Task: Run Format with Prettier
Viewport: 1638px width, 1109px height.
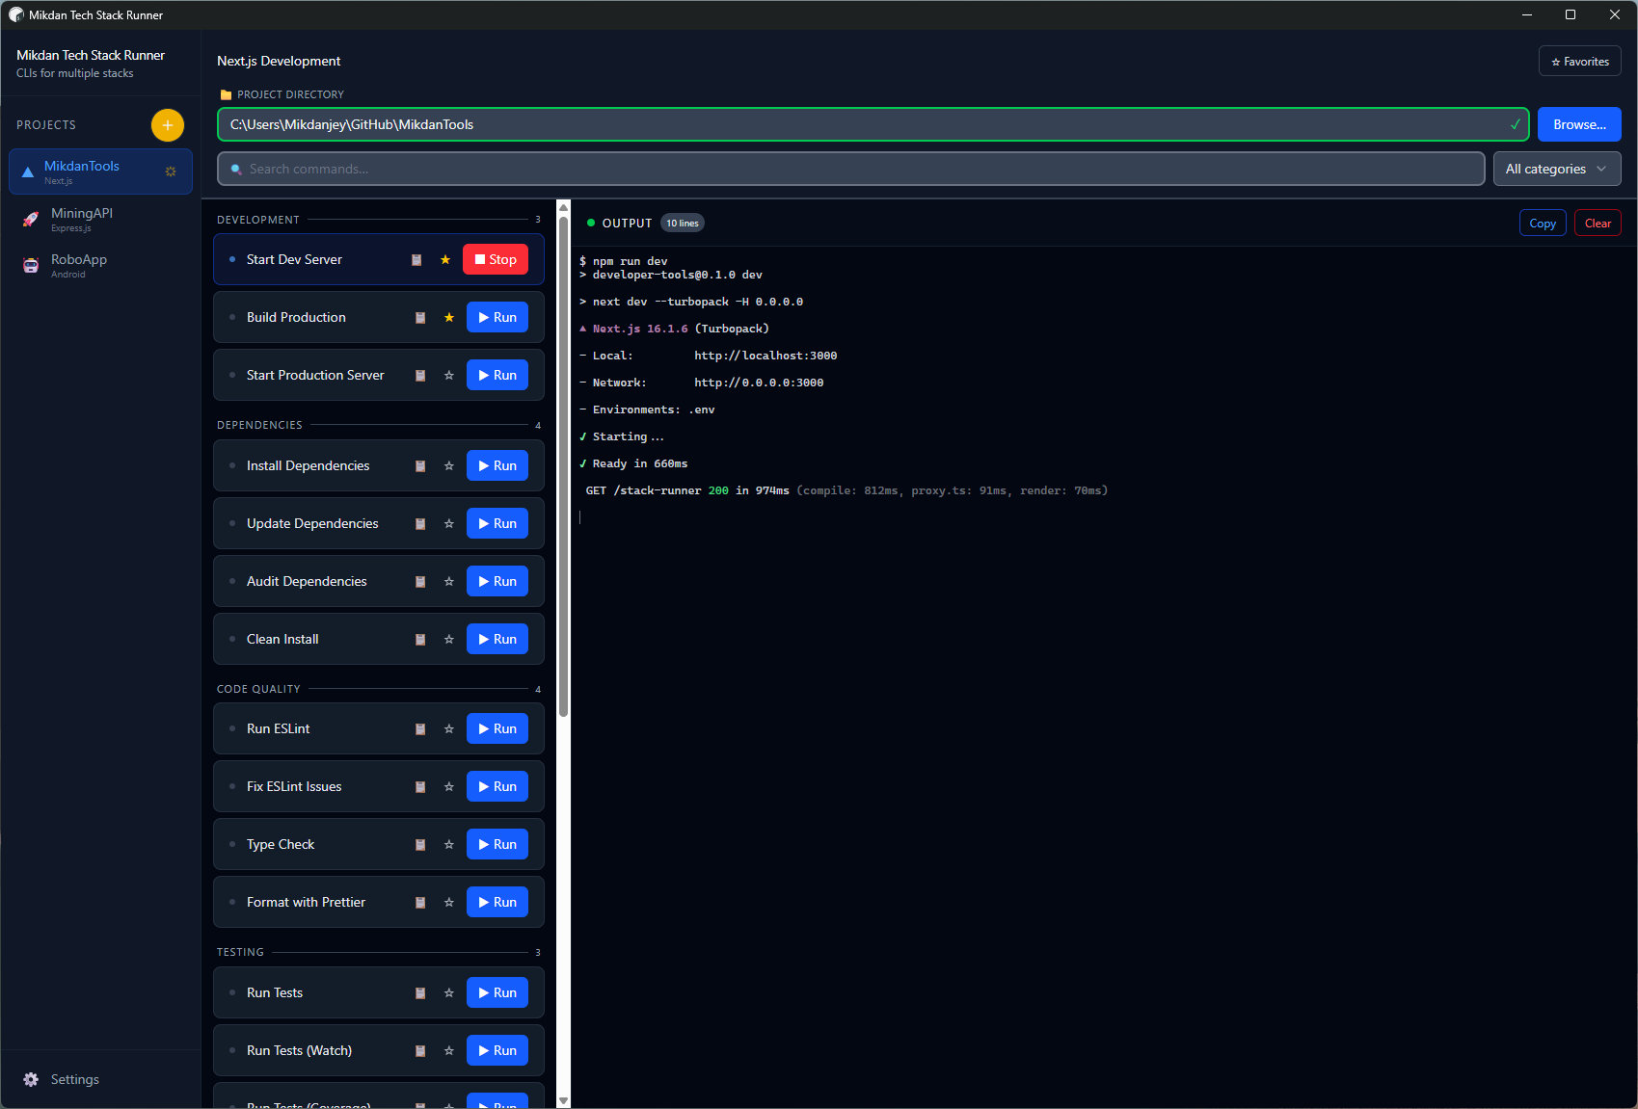Action: point(497,902)
